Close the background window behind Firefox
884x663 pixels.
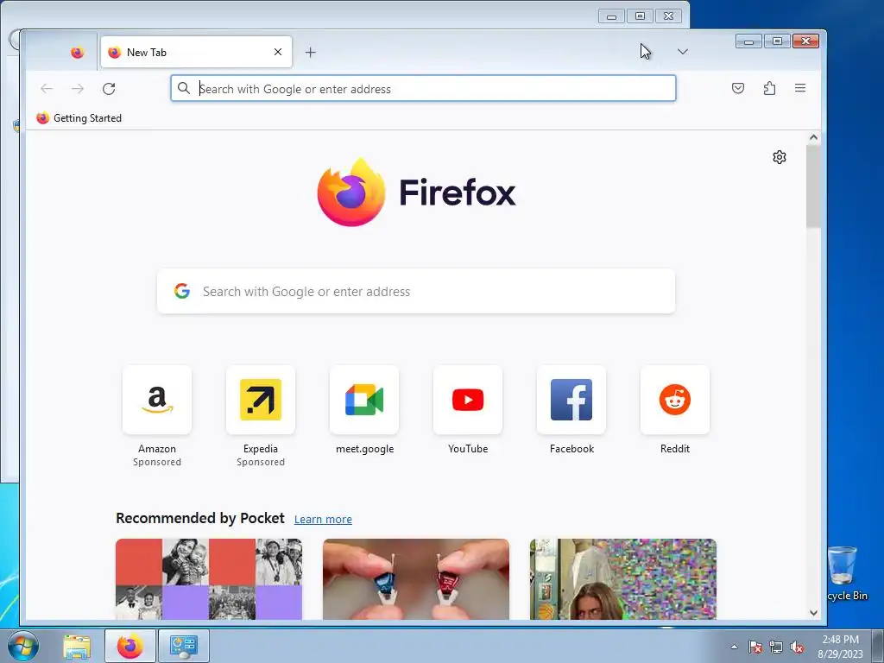669,16
